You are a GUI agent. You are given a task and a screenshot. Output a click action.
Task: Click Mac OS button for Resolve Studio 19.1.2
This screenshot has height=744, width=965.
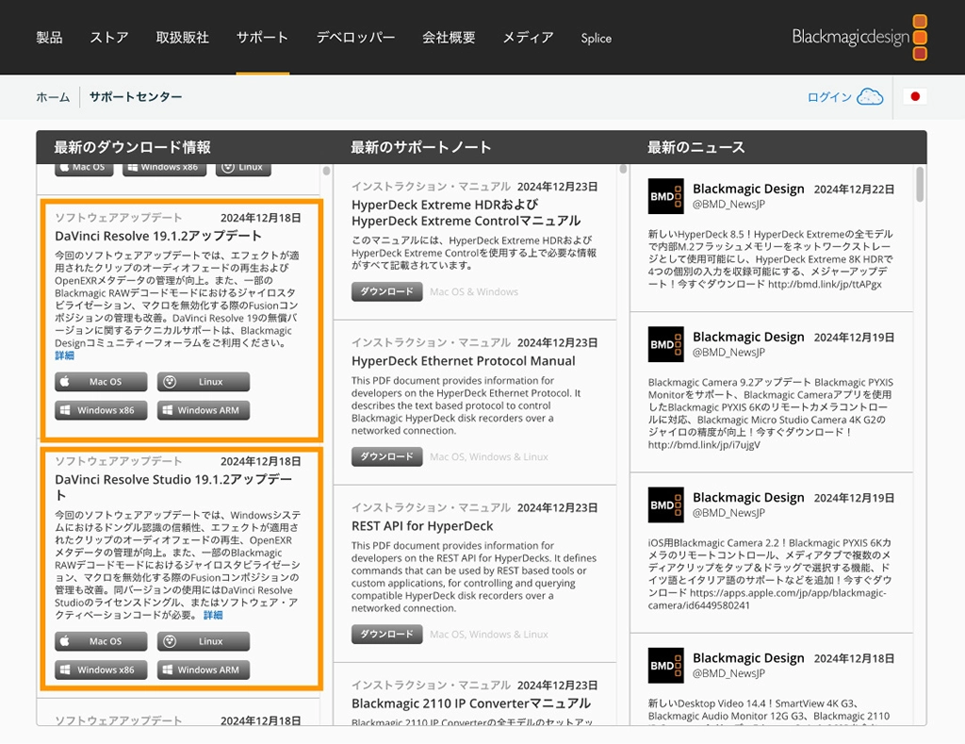click(x=101, y=641)
